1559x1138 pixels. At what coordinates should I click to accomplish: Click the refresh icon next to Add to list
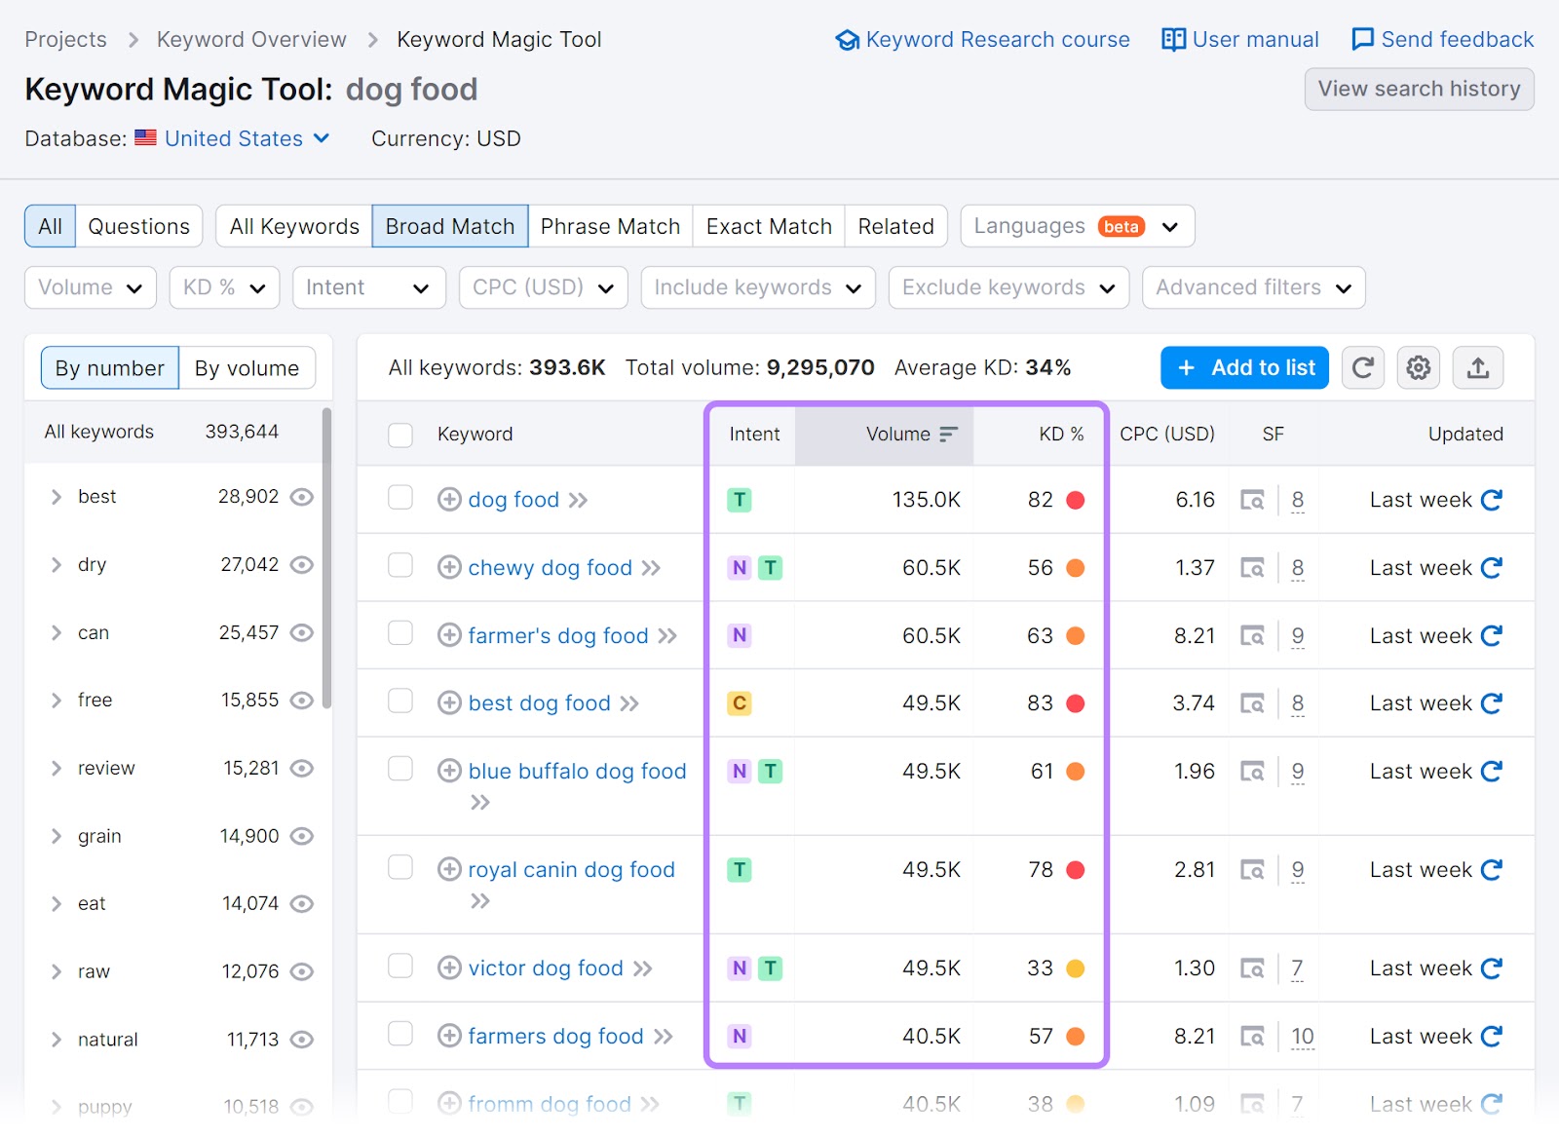click(x=1362, y=367)
